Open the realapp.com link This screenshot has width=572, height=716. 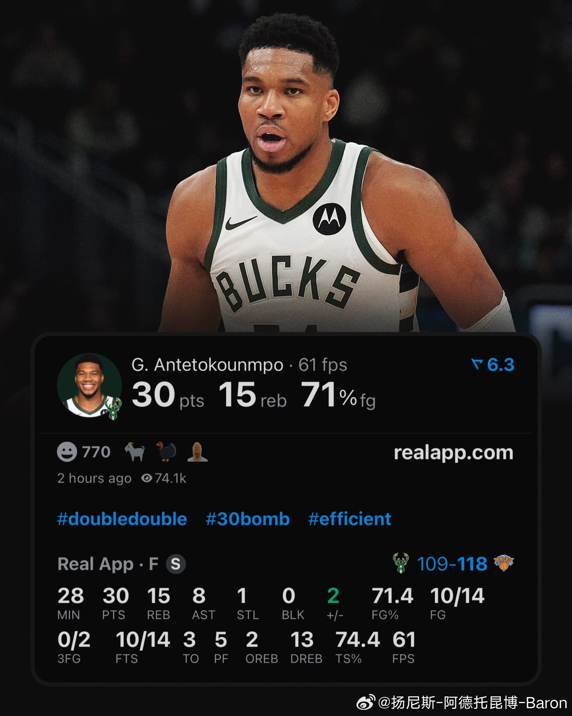coord(454,453)
